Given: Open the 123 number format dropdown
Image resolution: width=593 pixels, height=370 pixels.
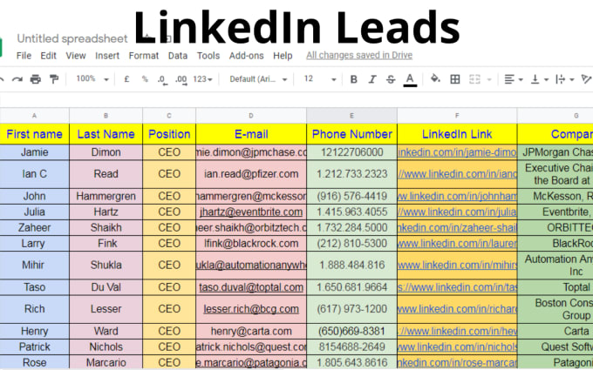Looking at the screenshot, I should [x=202, y=79].
